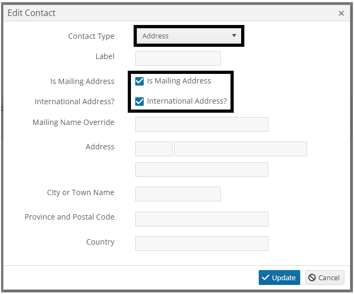Click the International Address? checkbox label text
Screen dimensions: 354x294
187,101
